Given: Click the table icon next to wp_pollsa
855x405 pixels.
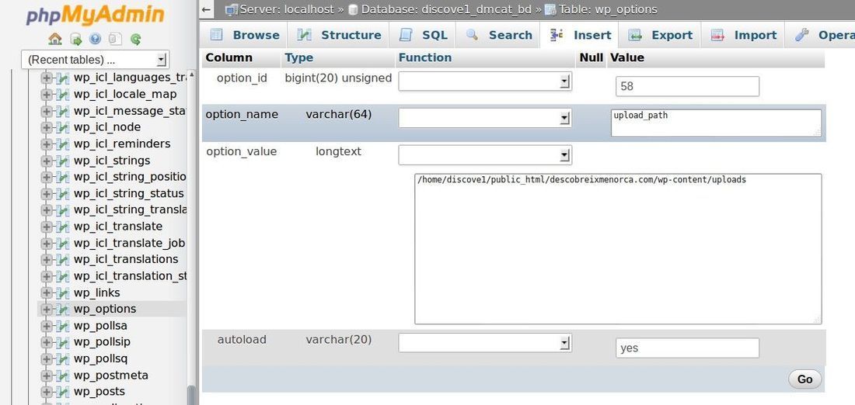Looking at the screenshot, I should click(x=63, y=326).
